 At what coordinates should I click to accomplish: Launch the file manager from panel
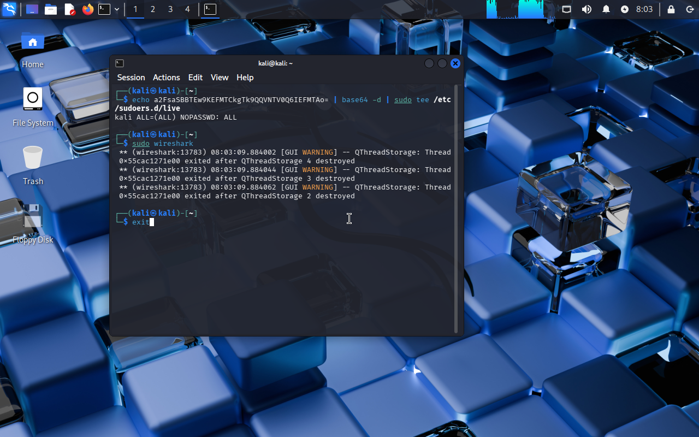(x=51, y=9)
